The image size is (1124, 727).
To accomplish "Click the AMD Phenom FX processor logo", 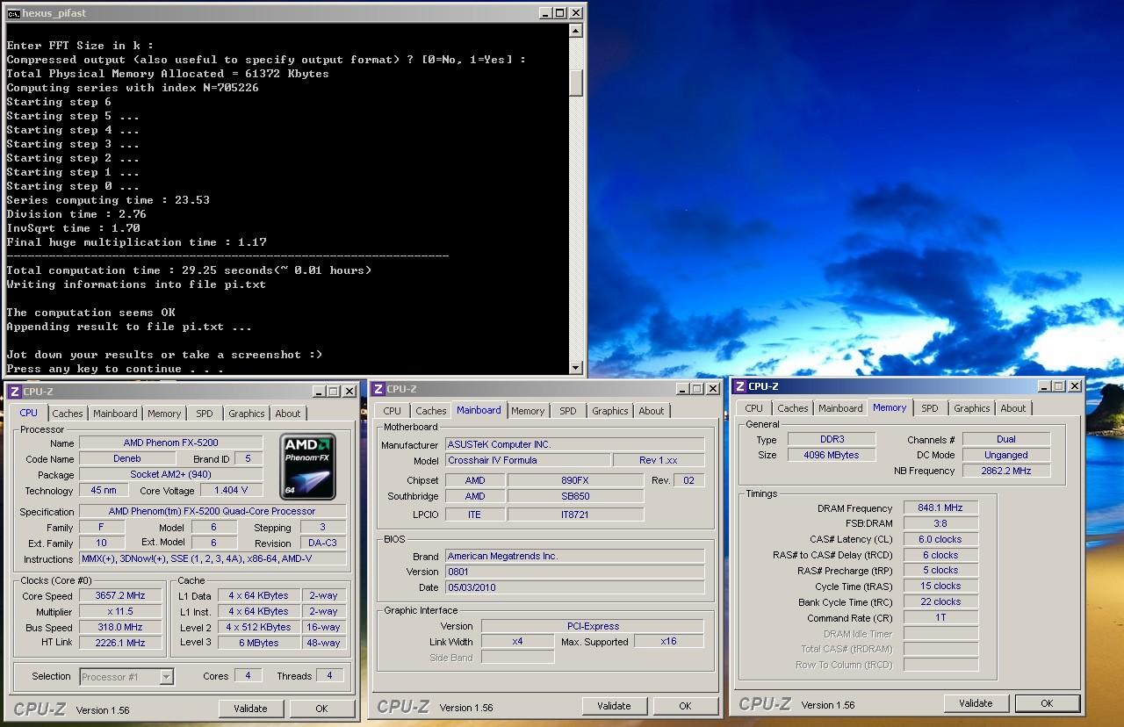I will tap(308, 465).
